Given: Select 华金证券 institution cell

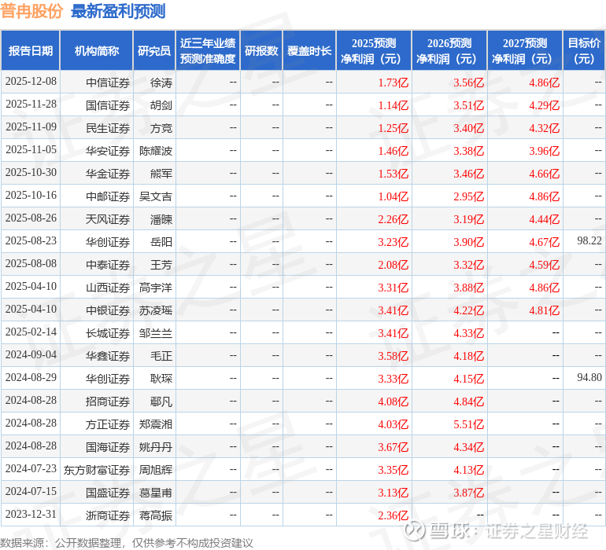Looking at the screenshot, I should 108,174.
